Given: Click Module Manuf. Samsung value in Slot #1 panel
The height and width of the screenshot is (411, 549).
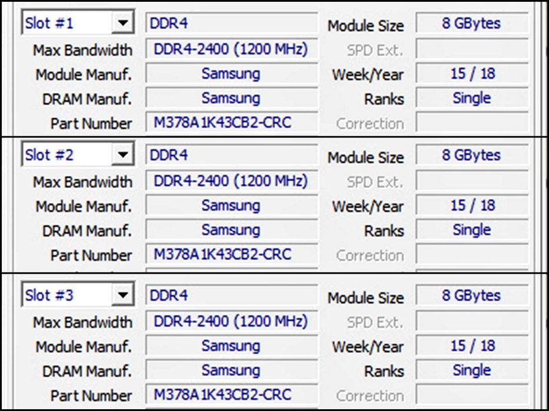Looking at the screenshot, I should coord(232,73).
